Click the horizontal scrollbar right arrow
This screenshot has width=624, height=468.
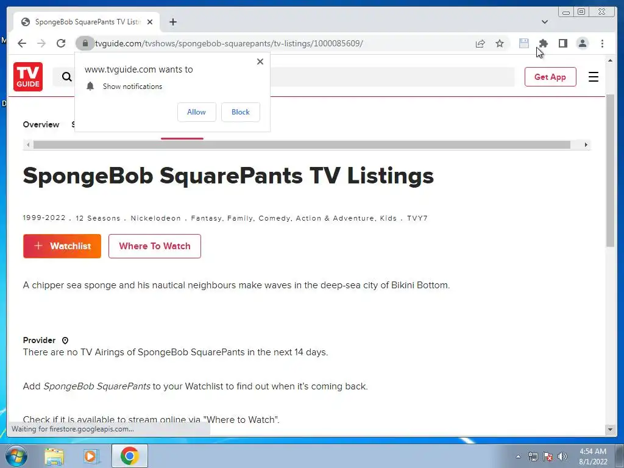tap(586, 145)
